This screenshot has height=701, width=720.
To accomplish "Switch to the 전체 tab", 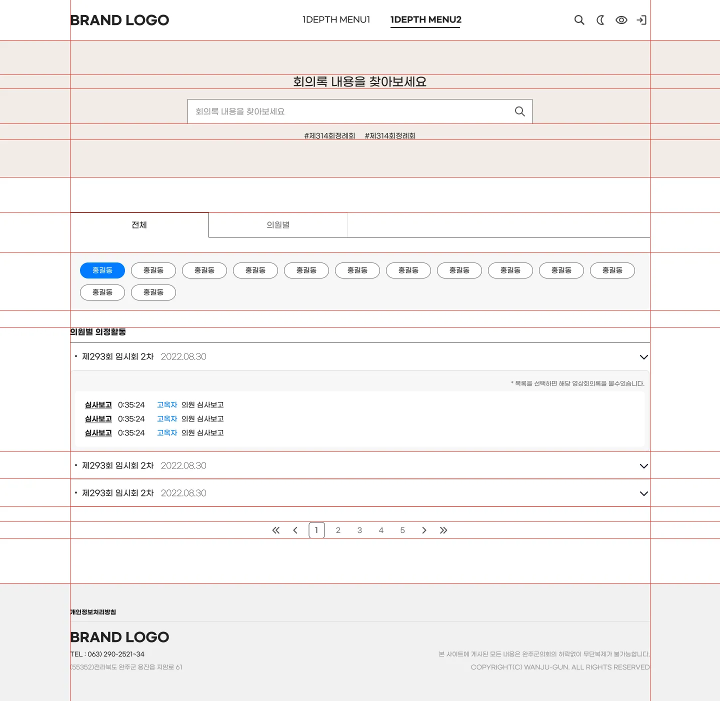I will tap(139, 225).
